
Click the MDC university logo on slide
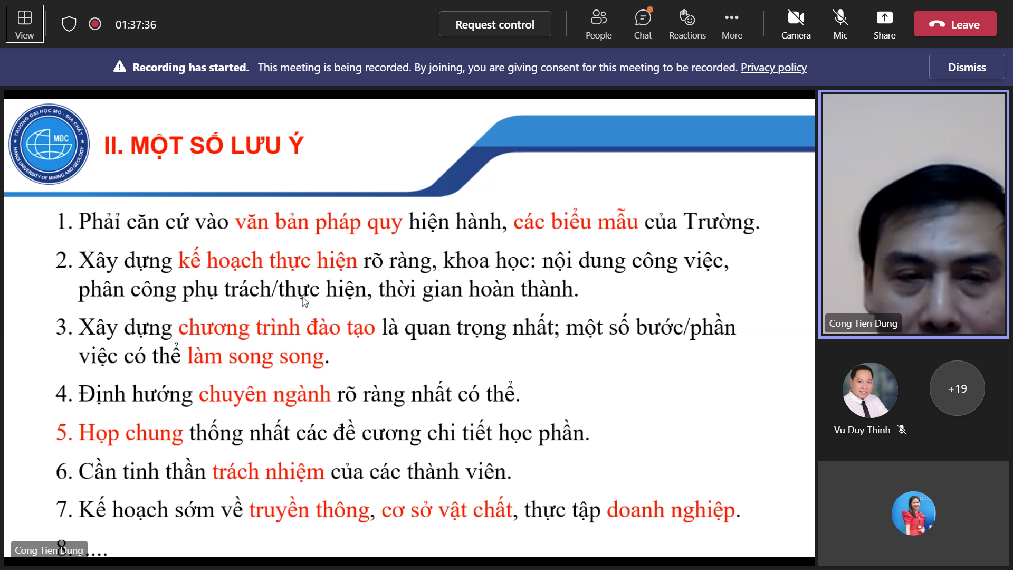(x=50, y=144)
